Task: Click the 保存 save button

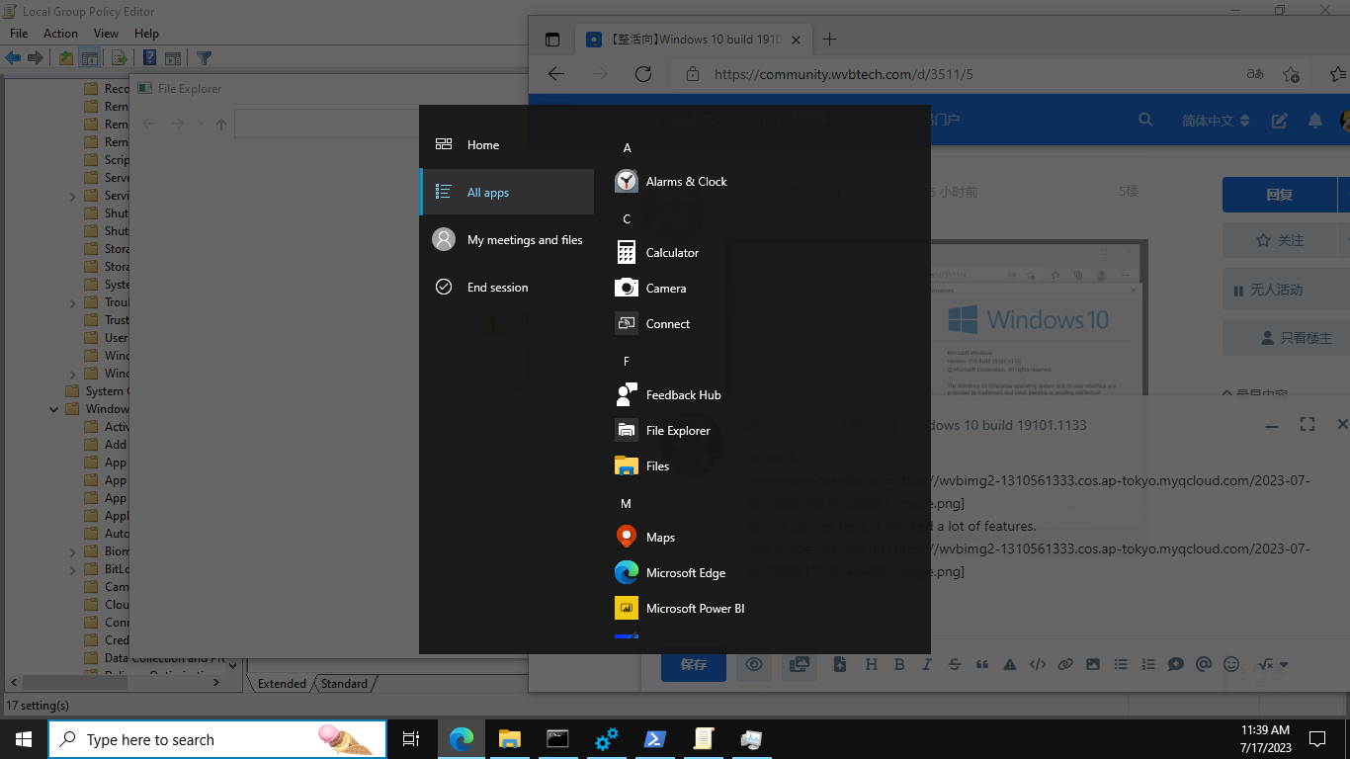Action: [x=694, y=665]
